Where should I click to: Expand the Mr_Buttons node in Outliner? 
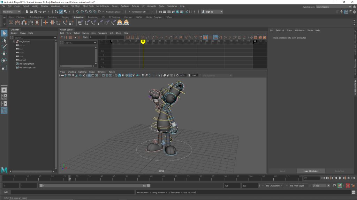(x=14, y=41)
